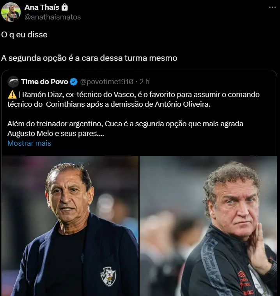This screenshot has height=296, width=280.
Task: Click the blue verified badge
Action: pyautogui.click(x=74, y=81)
